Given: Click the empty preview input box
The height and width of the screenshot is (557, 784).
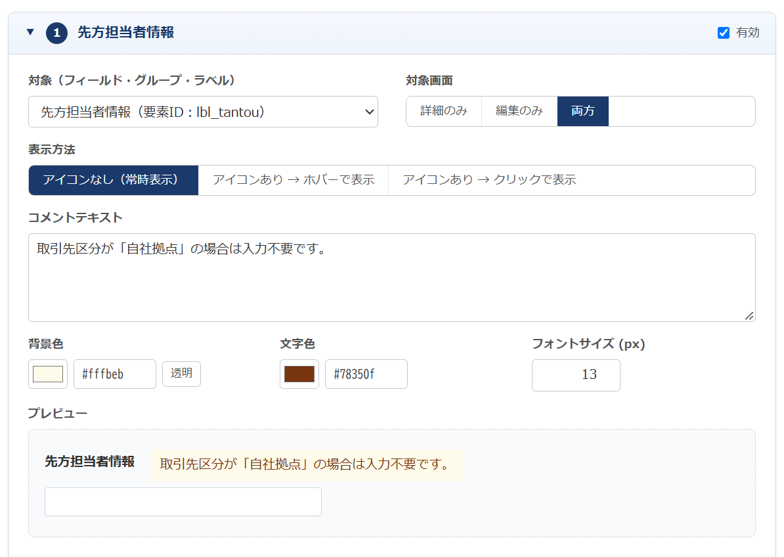Looking at the screenshot, I should [x=183, y=502].
